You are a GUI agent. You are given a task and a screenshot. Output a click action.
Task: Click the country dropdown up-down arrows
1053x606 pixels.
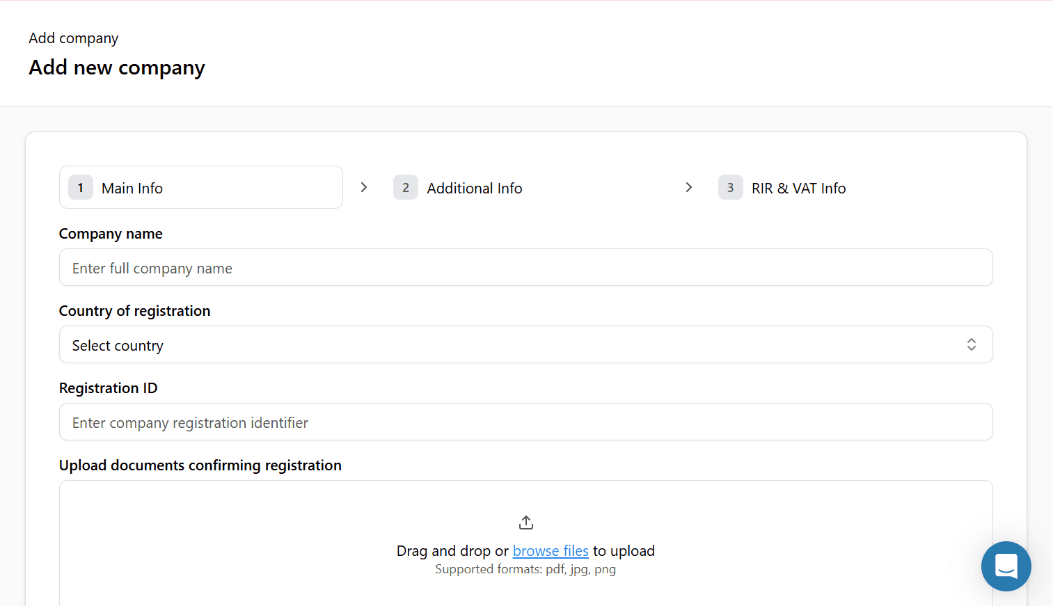972,344
